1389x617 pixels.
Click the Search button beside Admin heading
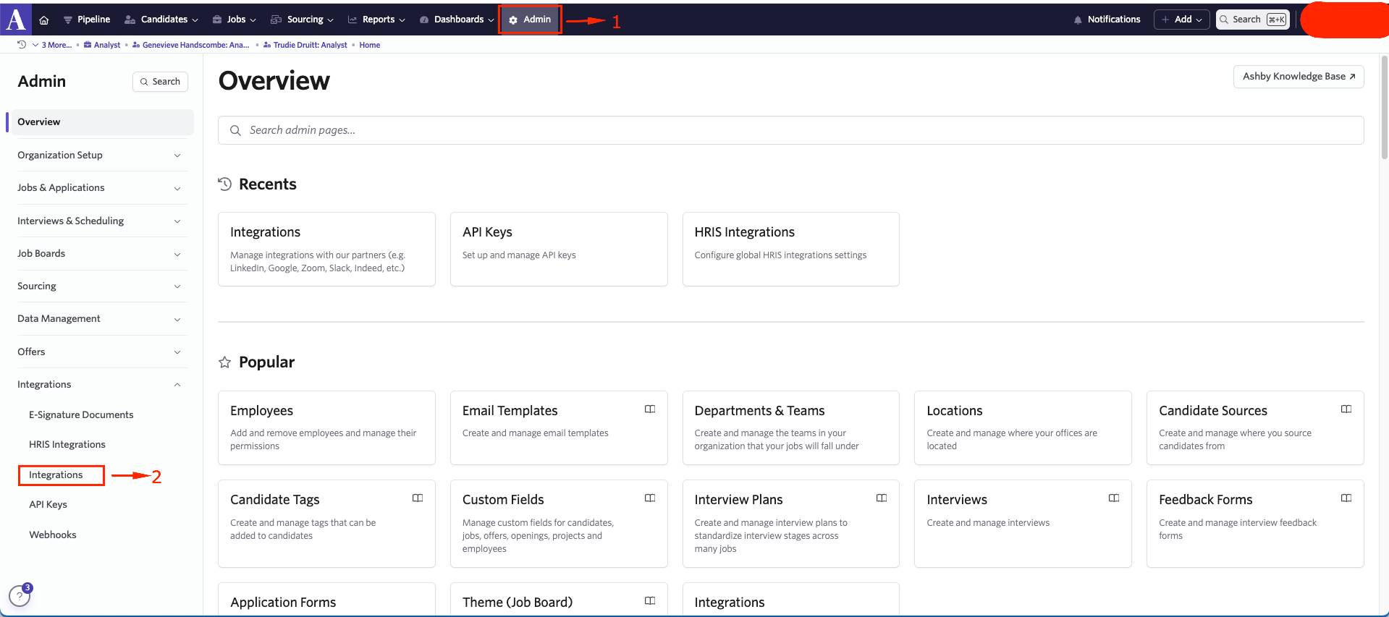click(160, 82)
